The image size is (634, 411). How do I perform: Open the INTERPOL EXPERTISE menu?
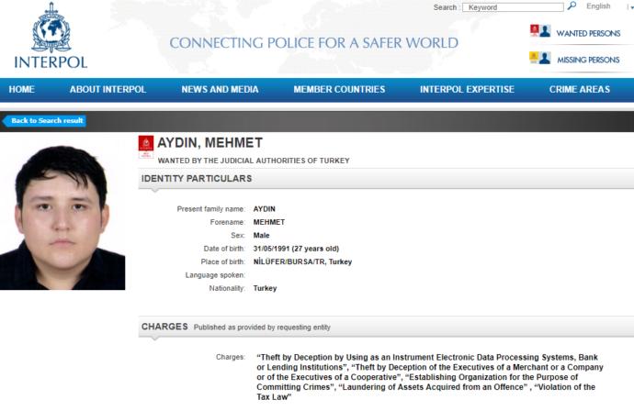click(x=467, y=89)
